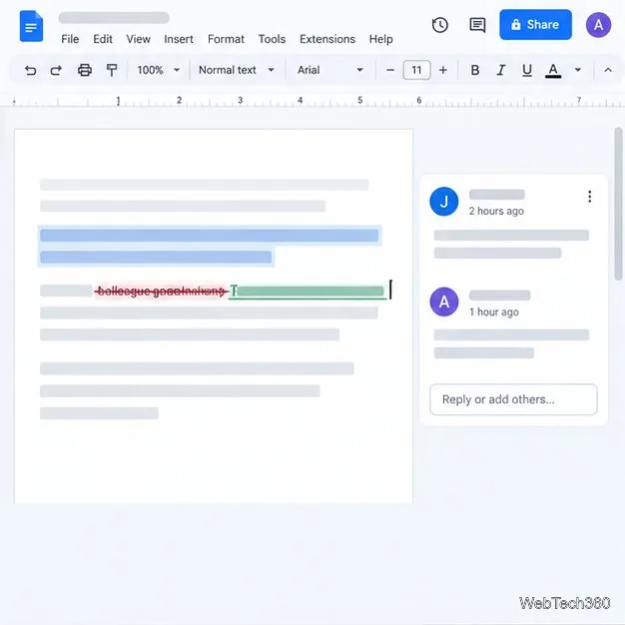This screenshot has height=625, width=625.
Task: Open the account avatar A in header
Action: [x=598, y=25]
